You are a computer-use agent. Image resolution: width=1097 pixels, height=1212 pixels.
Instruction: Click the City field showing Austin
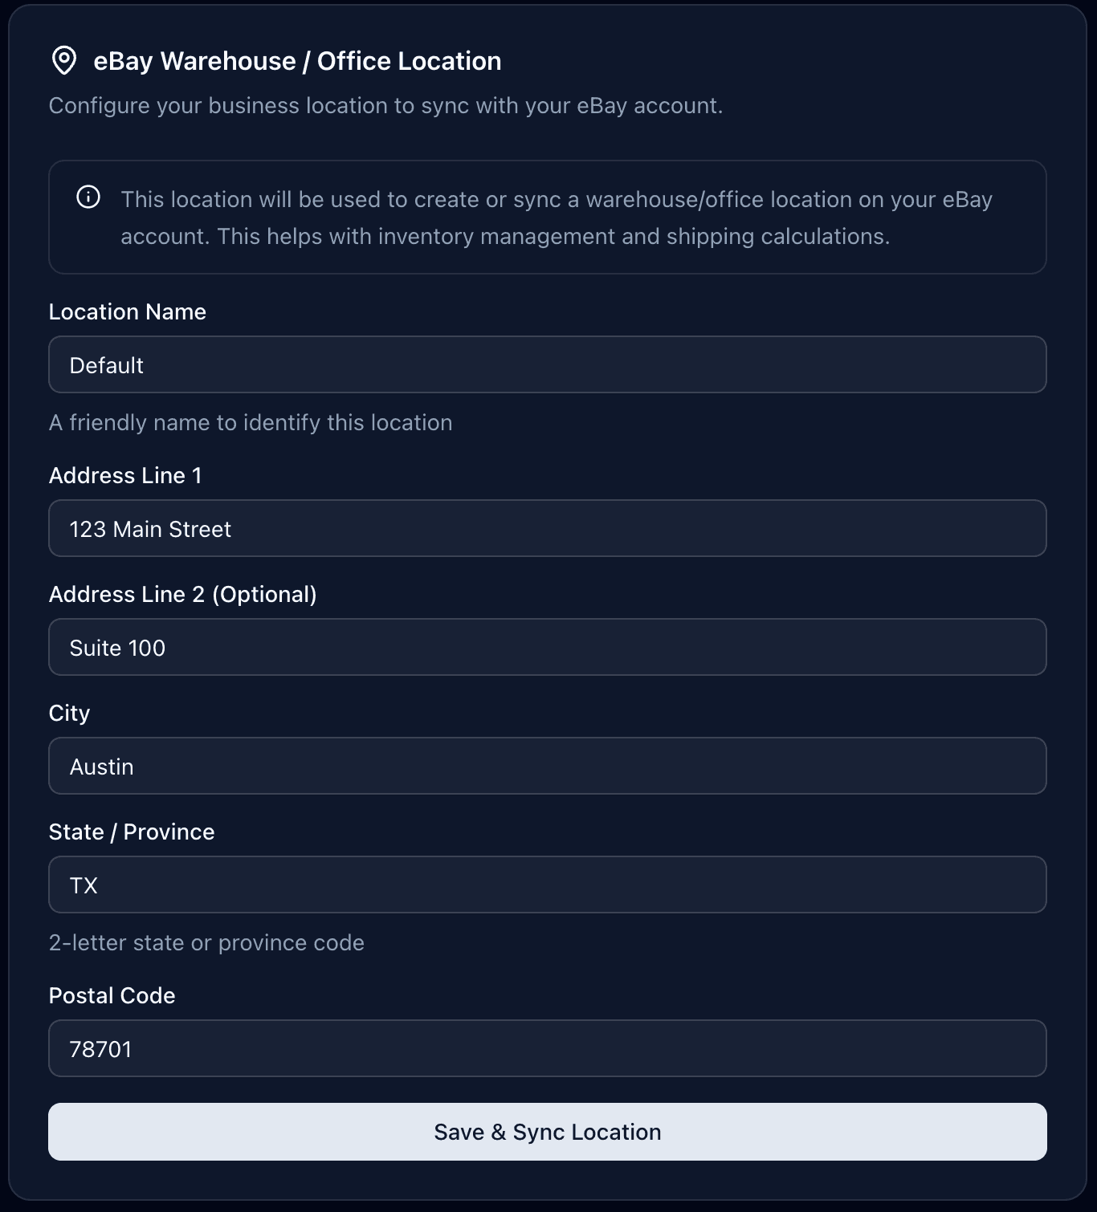pos(548,766)
